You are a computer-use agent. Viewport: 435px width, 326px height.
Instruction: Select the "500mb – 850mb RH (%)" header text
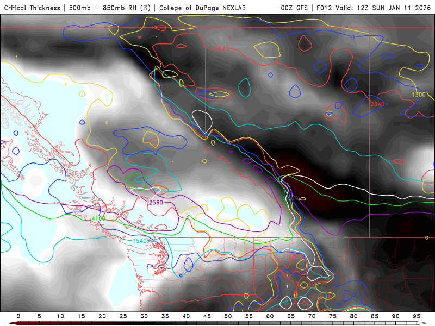[110, 8]
